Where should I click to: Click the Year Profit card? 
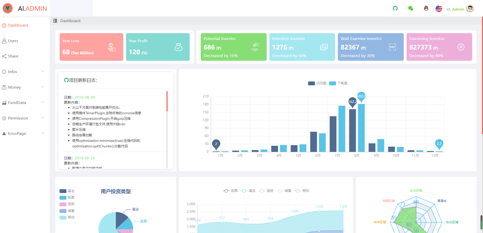point(158,47)
